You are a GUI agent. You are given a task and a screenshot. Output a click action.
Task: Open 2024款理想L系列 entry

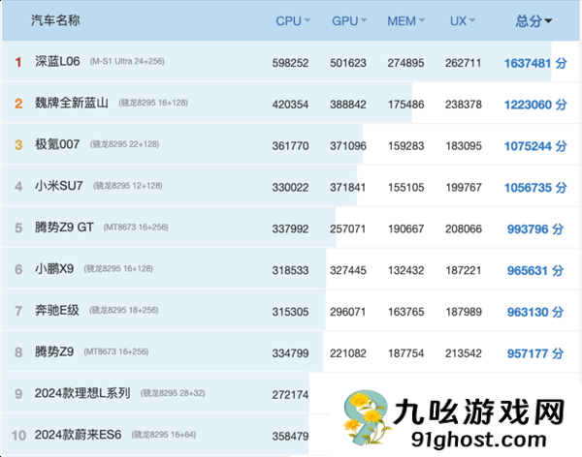click(x=82, y=393)
